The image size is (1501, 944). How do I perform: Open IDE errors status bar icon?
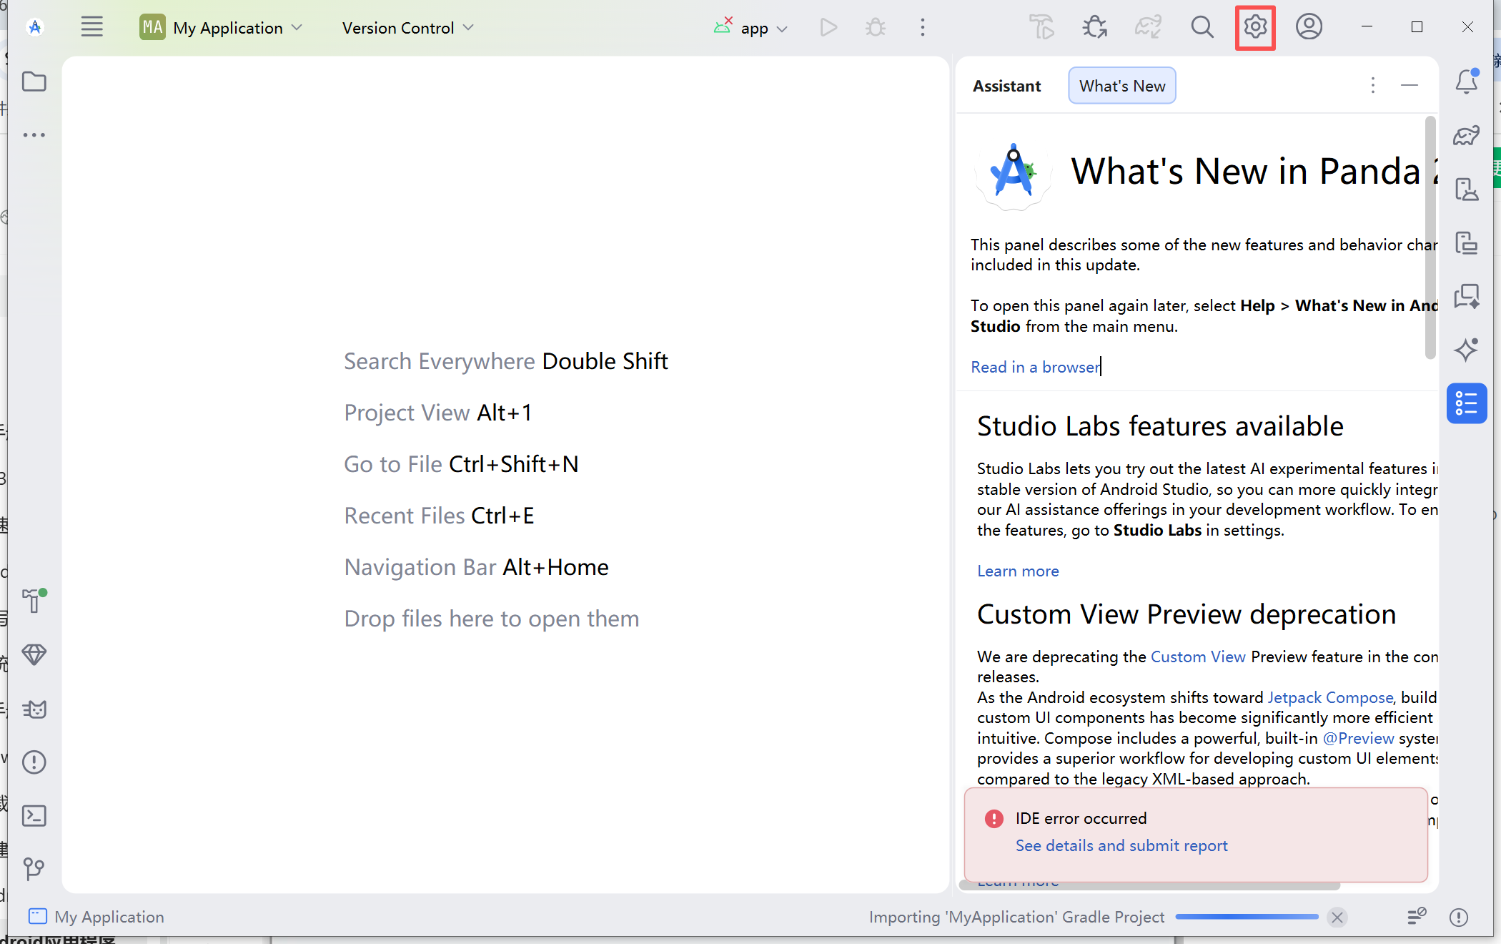pyautogui.click(x=1459, y=917)
